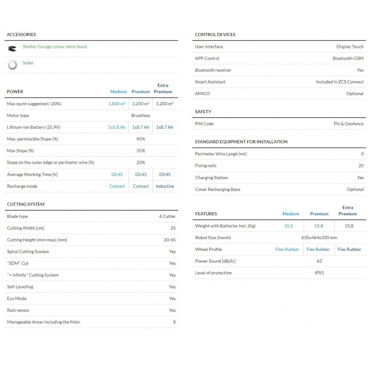Click the Bluetooth-GSM APP Control value

348,58
